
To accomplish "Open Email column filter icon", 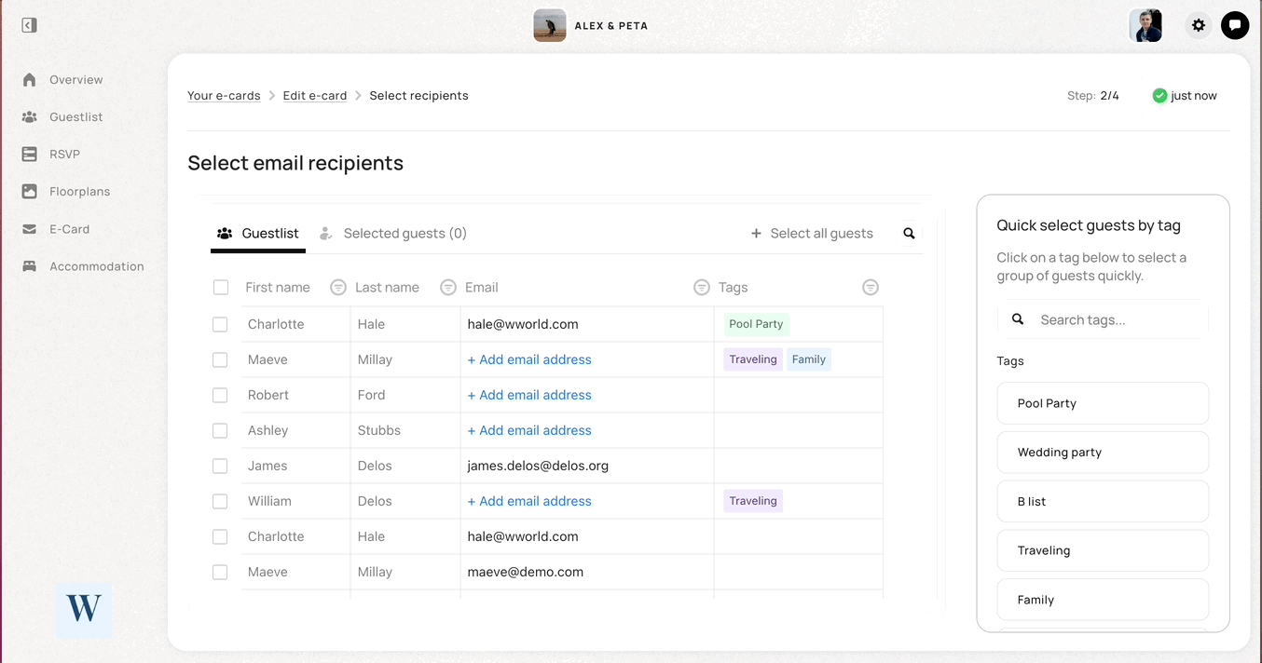I will pos(702,288).
